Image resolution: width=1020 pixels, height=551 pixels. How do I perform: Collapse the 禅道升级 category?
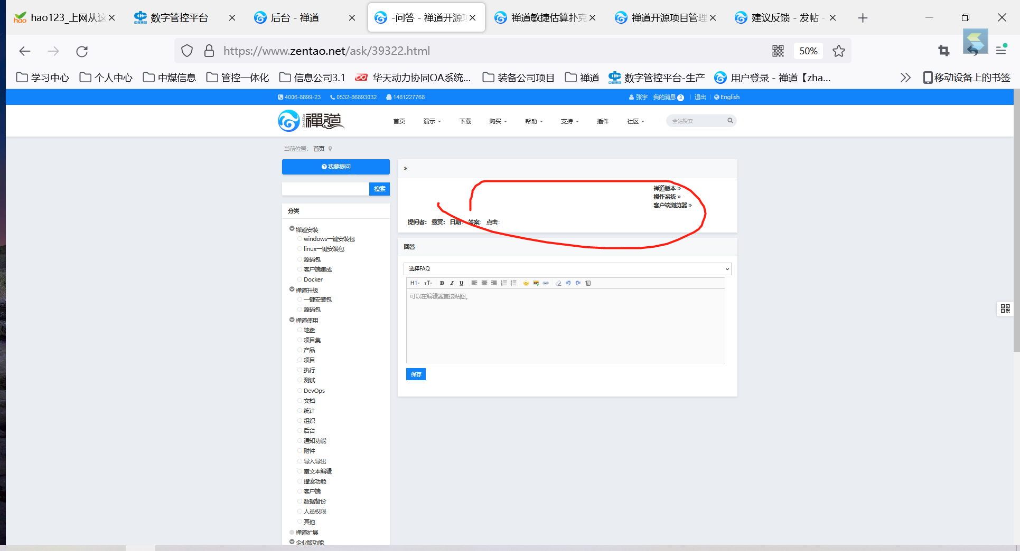tap(292, 289)
